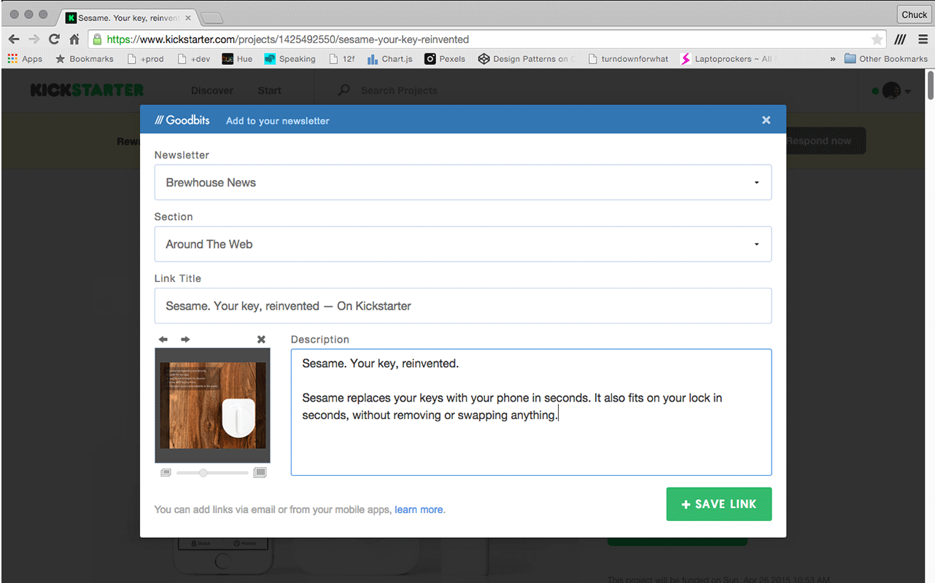Screen dimensions: 935x583
Task: Follow the learn more link
Action: click(419, 510)
